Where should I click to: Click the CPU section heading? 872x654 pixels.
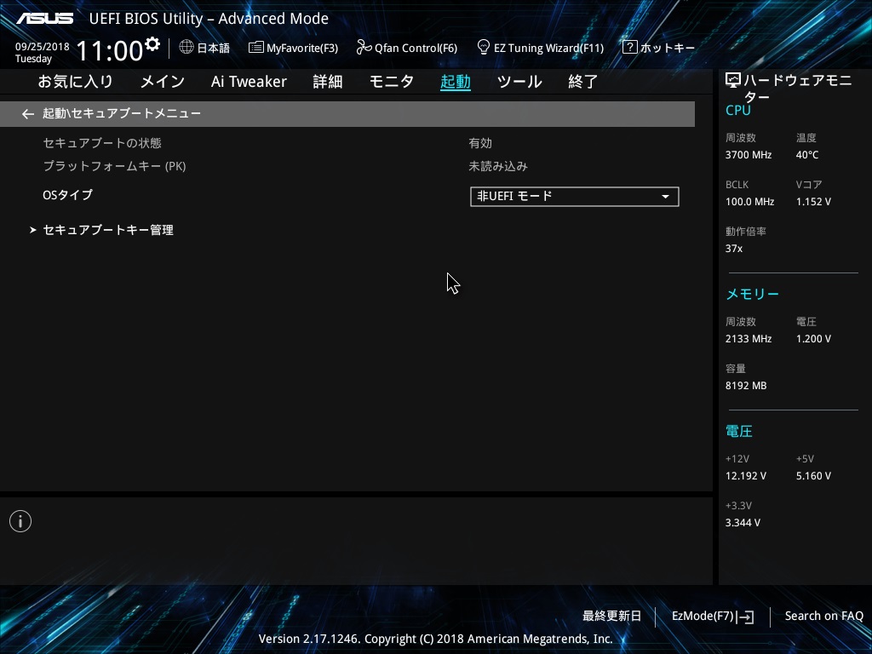[738, 110]
